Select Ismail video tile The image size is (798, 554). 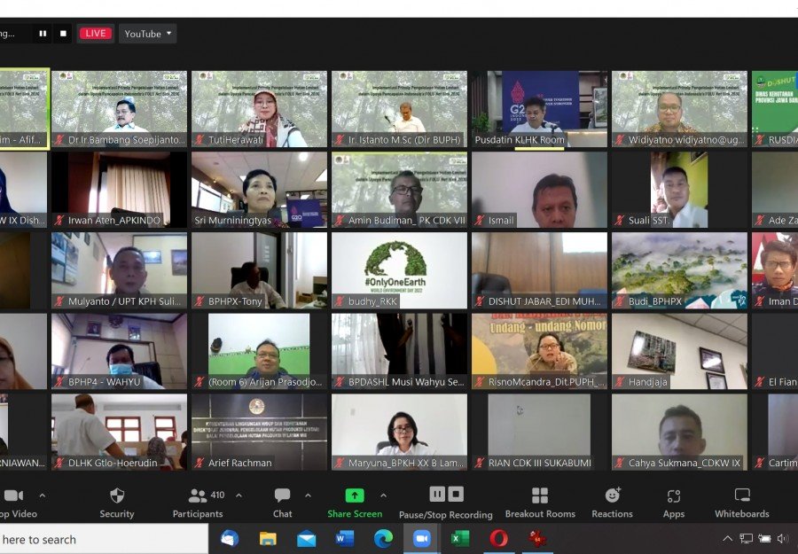tap(539, 190)
